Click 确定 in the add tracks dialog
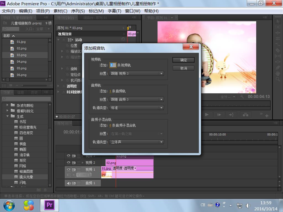283x212 pixels. pos(184,60)
